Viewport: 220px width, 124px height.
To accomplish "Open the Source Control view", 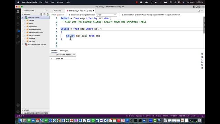I will coord(18,37).
